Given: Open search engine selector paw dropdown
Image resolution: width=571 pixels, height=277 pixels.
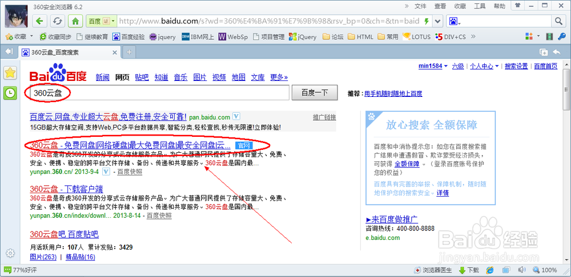Looking at the screenshot, I should click(454, 21).
